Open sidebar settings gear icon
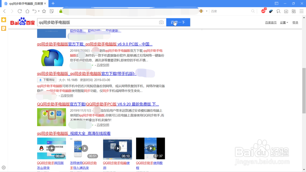The width and height of the screenshot is (306, 172). click(4, 167)
